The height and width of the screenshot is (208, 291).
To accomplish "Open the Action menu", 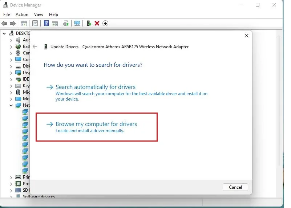I will tap(22, 15).
